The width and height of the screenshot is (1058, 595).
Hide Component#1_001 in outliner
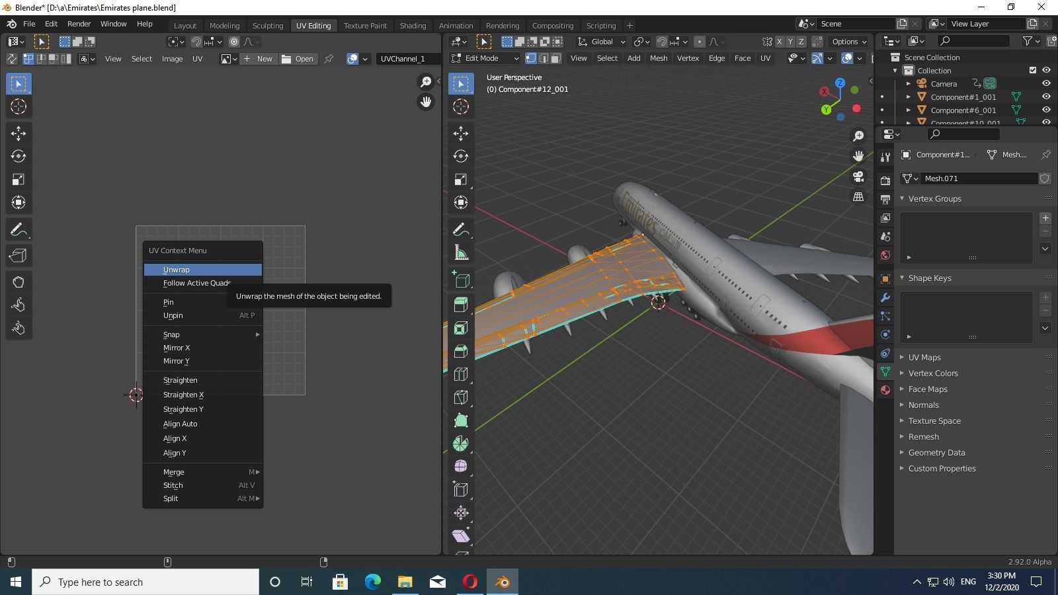1046,97
